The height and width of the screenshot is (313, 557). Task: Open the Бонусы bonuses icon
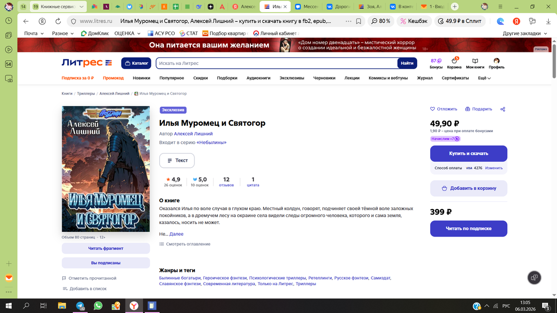coord(436,64)
